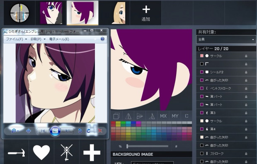Open the 印刷(P) menu
The height and width of the screenshot is (164, 257).
tap(38, 39)
